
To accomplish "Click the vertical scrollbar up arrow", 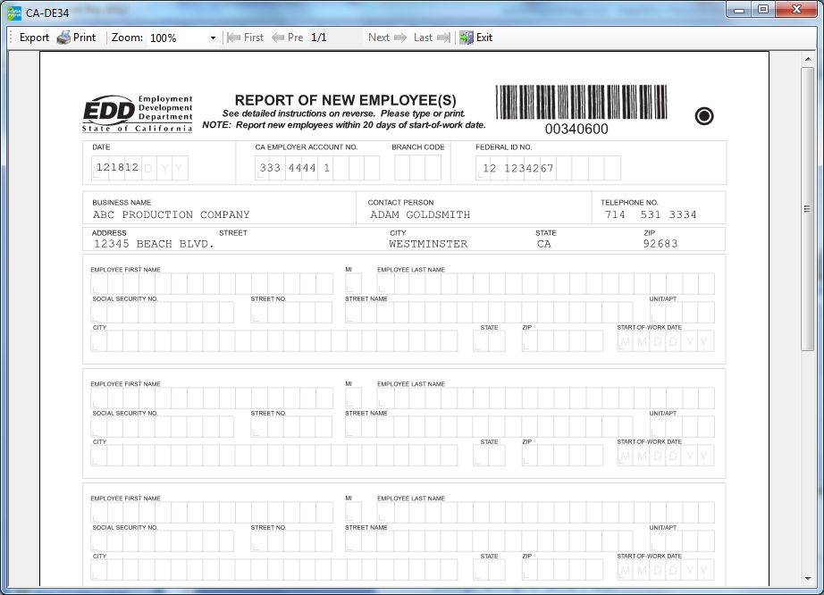I will click(x=807, y=59).
